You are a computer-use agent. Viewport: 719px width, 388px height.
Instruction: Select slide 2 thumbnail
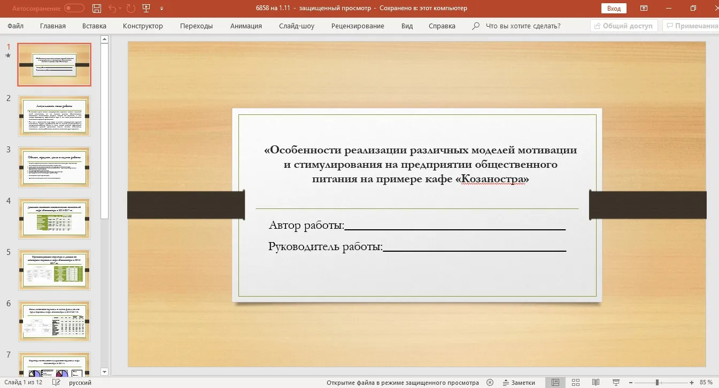[x=54, y=116]
